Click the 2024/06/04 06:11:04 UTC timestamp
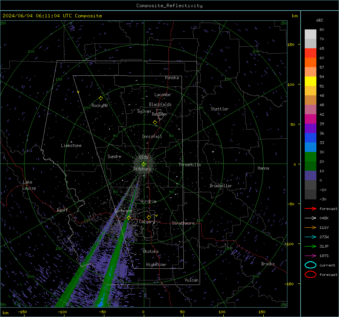 tap(37, 16)
